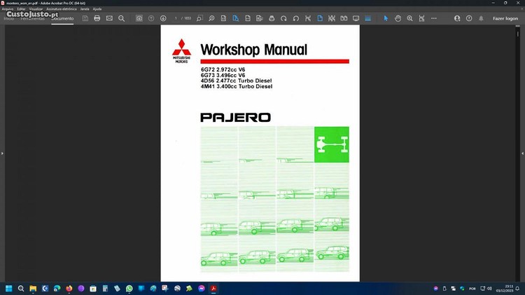Go to next page with down arrow
The width and height of the screenshot is (525, 295).
[163, 18]
